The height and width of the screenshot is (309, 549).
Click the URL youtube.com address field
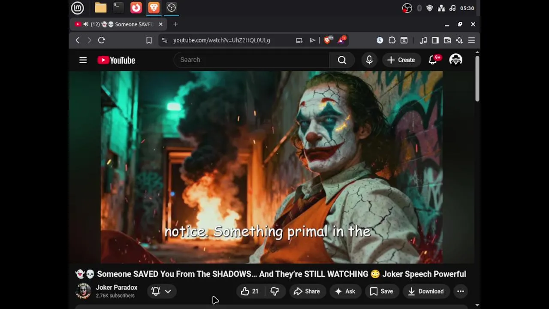pos(222,40)
